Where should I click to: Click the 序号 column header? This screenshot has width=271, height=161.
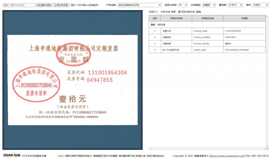(155, 18)
